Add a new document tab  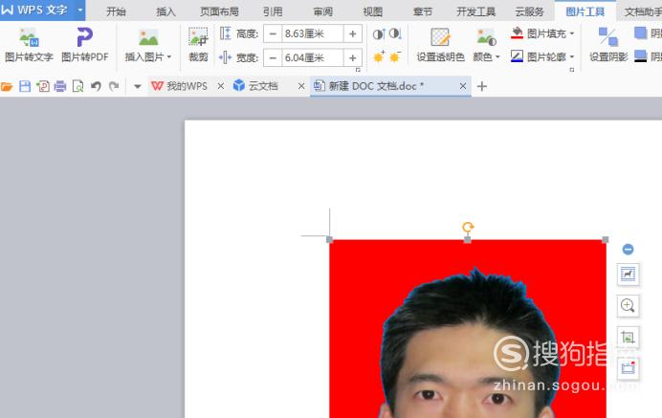[x=482, y=86]
